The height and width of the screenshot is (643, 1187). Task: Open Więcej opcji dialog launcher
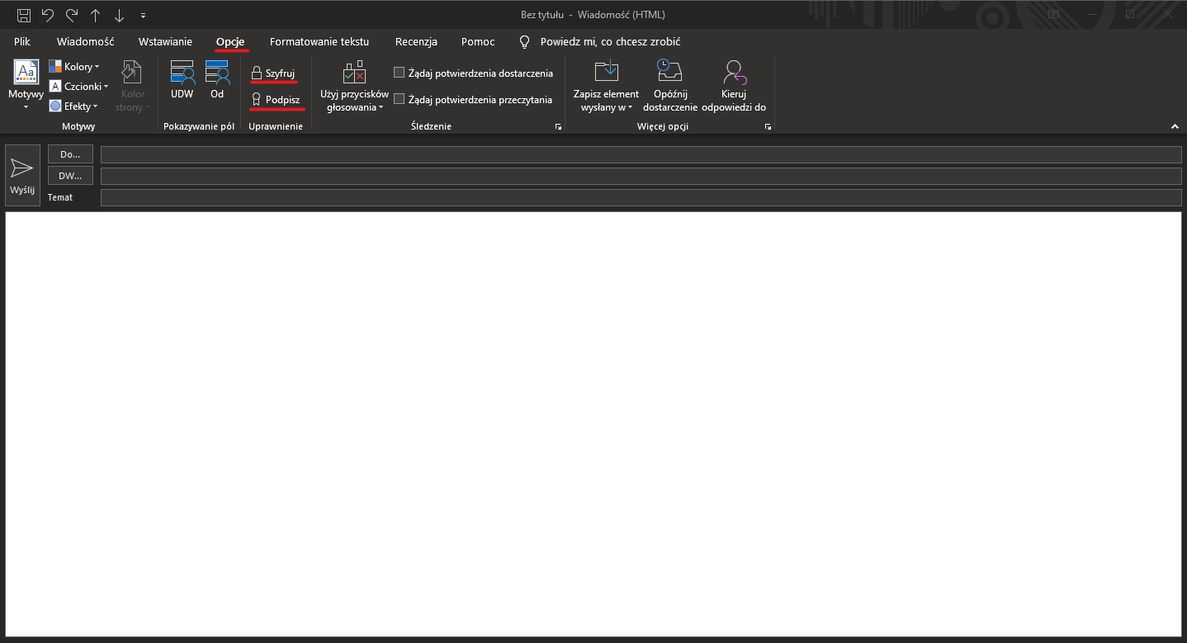[x=768, y=127]
